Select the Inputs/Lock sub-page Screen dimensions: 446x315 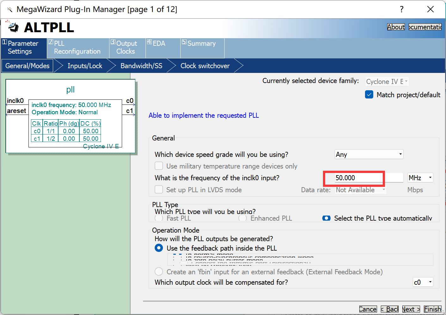(85, 66)
